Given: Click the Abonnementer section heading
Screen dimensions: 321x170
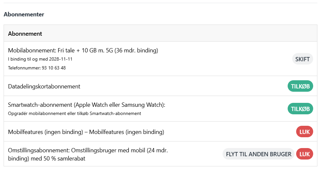Looking at the screenshot, I should pos(24,14).
